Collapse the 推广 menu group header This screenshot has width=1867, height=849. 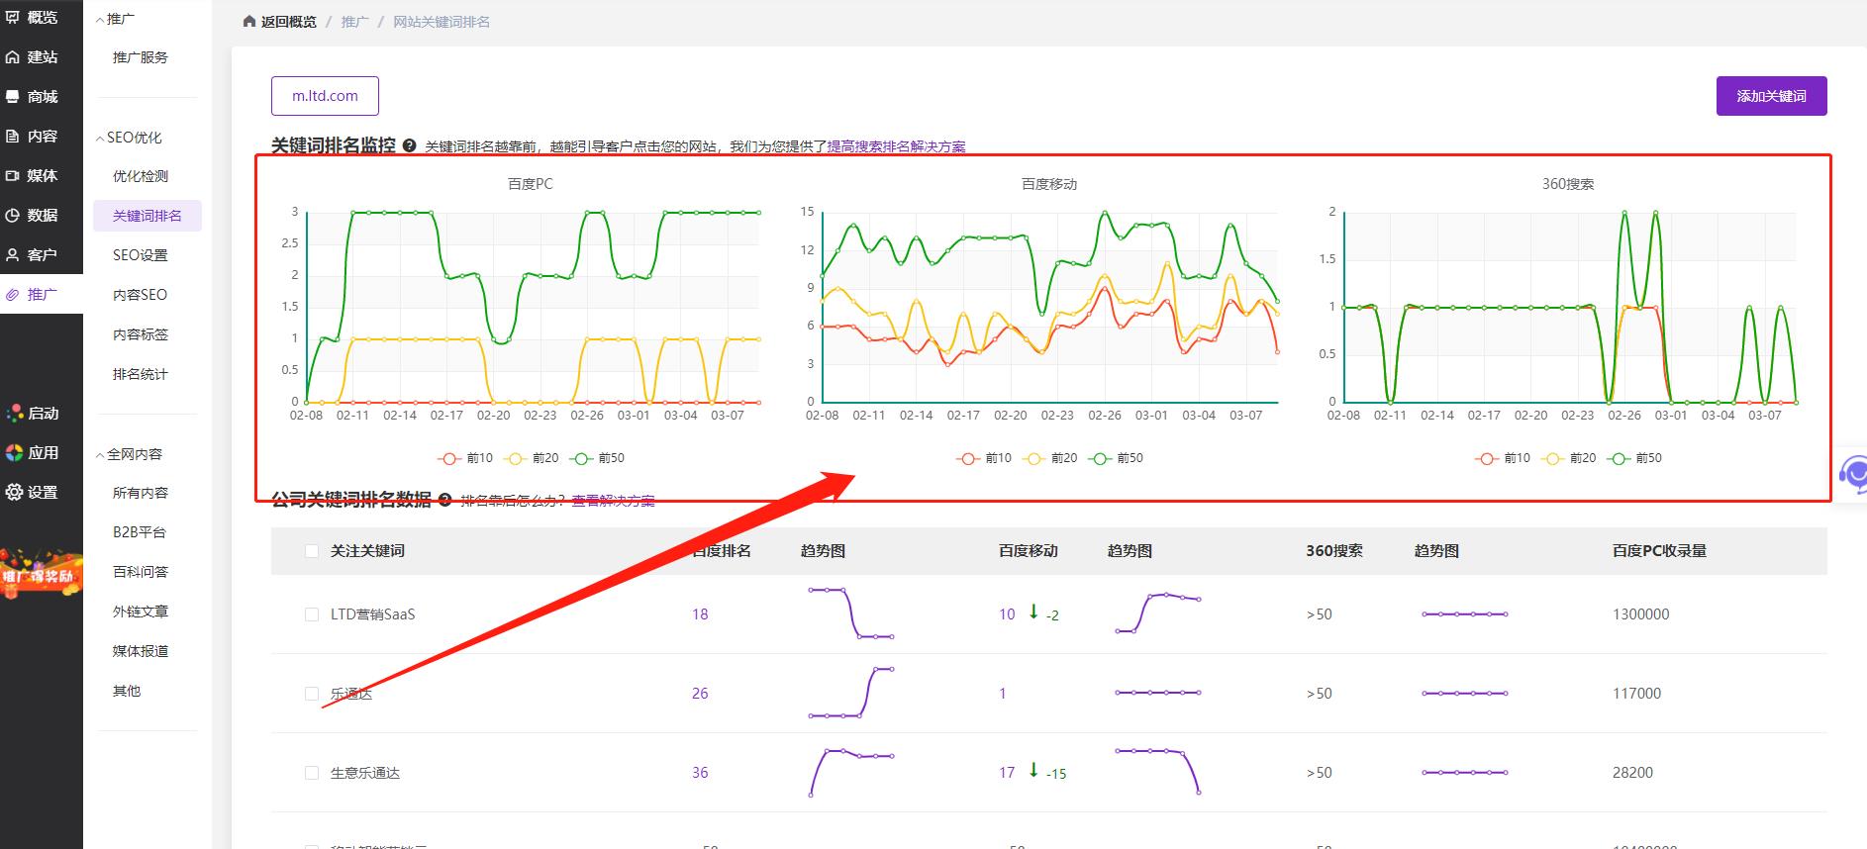click(115, 19)
